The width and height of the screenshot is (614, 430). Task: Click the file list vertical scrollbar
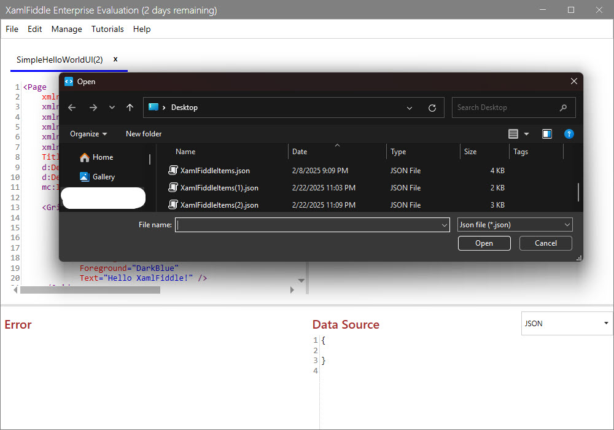click(578, 192)
